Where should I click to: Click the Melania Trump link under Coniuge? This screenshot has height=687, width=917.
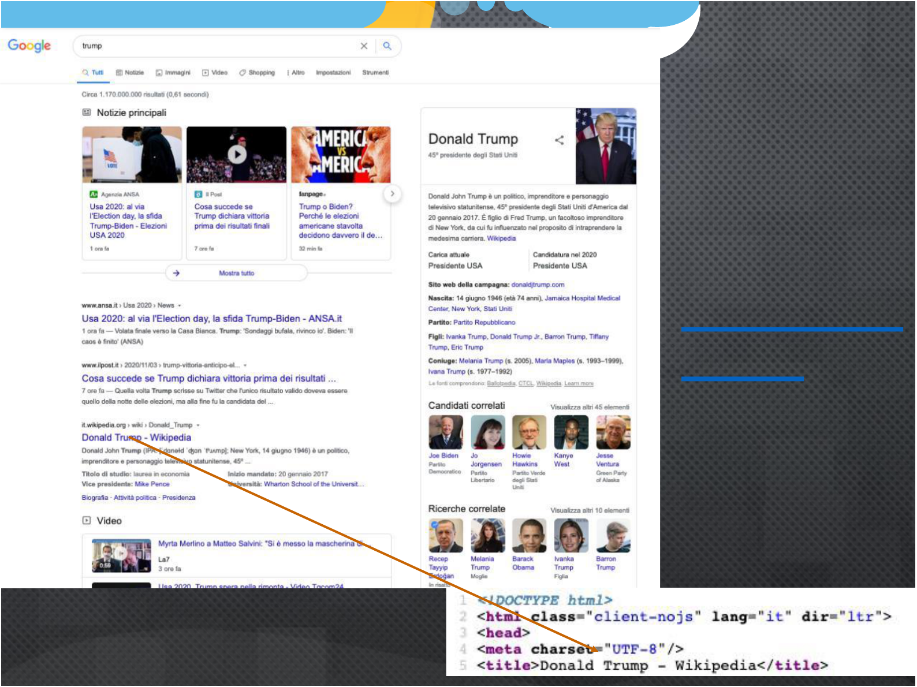pos(481,361)
